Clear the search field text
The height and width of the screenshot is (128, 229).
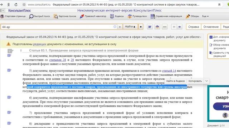click(x=115, y=27)
